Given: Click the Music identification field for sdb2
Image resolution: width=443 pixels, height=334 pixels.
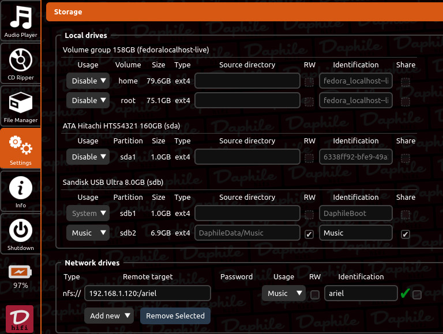Looking at the screenshot, I should point(356,233).
